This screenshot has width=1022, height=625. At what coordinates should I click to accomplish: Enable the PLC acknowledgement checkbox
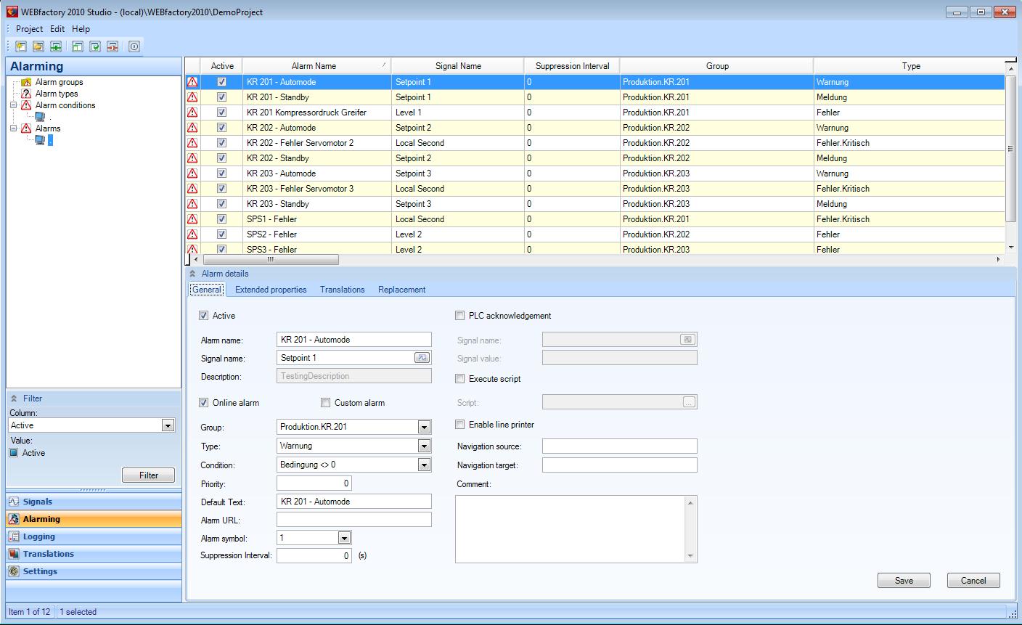460,316
